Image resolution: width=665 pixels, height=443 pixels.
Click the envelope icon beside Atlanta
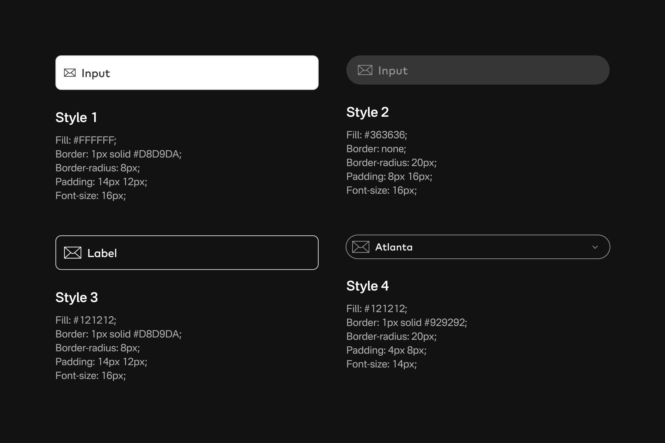(x=360, y=247)
